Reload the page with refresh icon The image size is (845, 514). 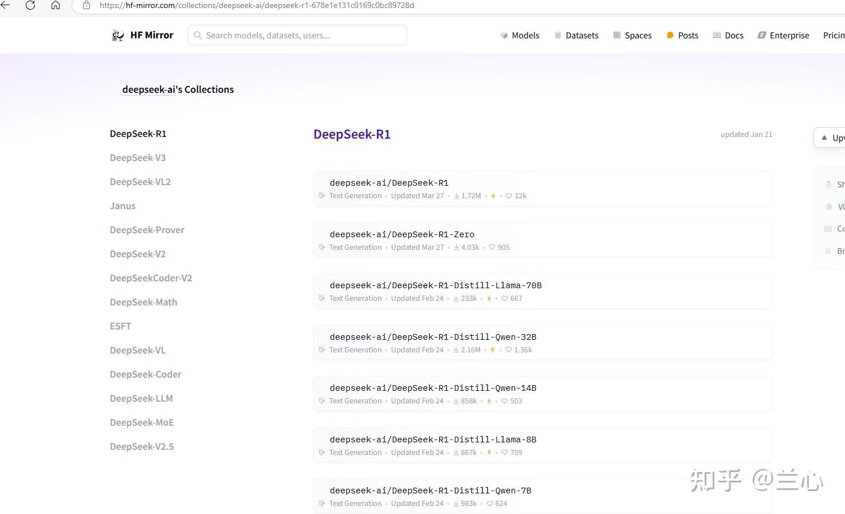click(30, 5)
